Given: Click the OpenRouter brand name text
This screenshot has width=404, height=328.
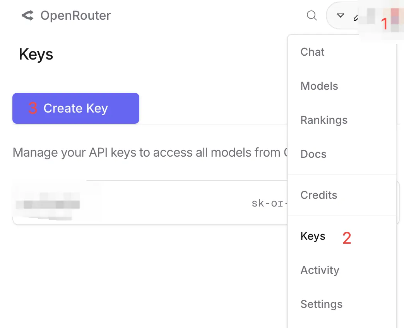Looking at the screenshot, I should (75, 16).
